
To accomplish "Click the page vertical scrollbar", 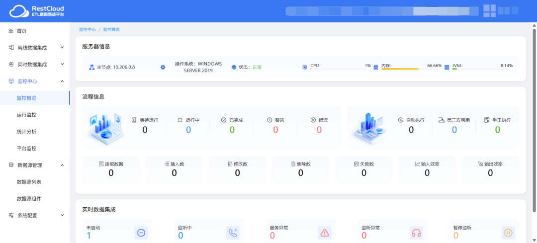I will 534,120.
